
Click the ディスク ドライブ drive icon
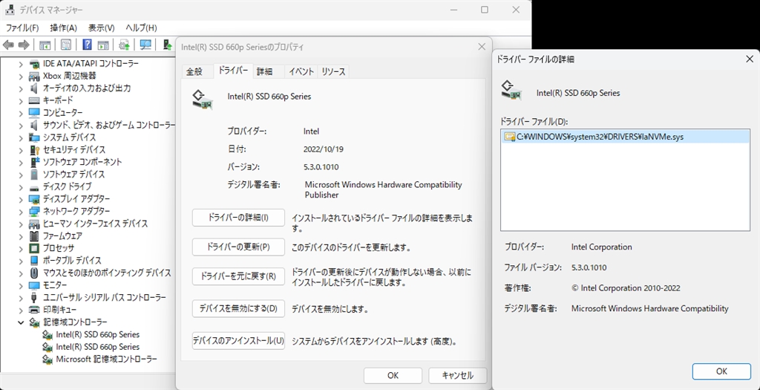coord(34,186)
